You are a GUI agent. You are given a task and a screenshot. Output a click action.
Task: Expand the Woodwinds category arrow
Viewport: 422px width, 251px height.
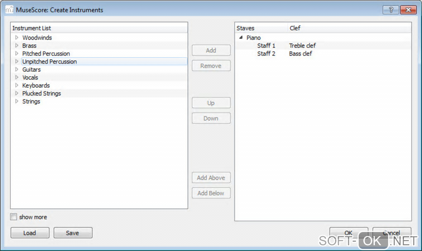tap(17, 38)
